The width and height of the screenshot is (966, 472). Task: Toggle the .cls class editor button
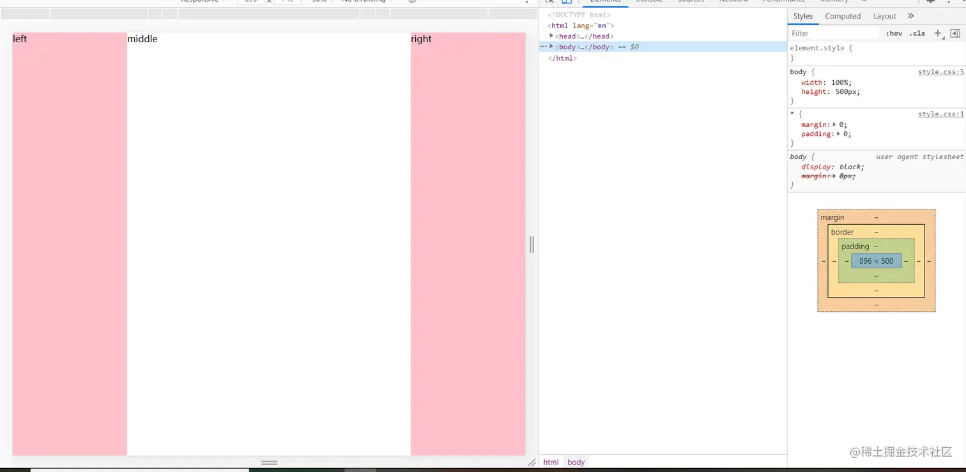[917, 33]
